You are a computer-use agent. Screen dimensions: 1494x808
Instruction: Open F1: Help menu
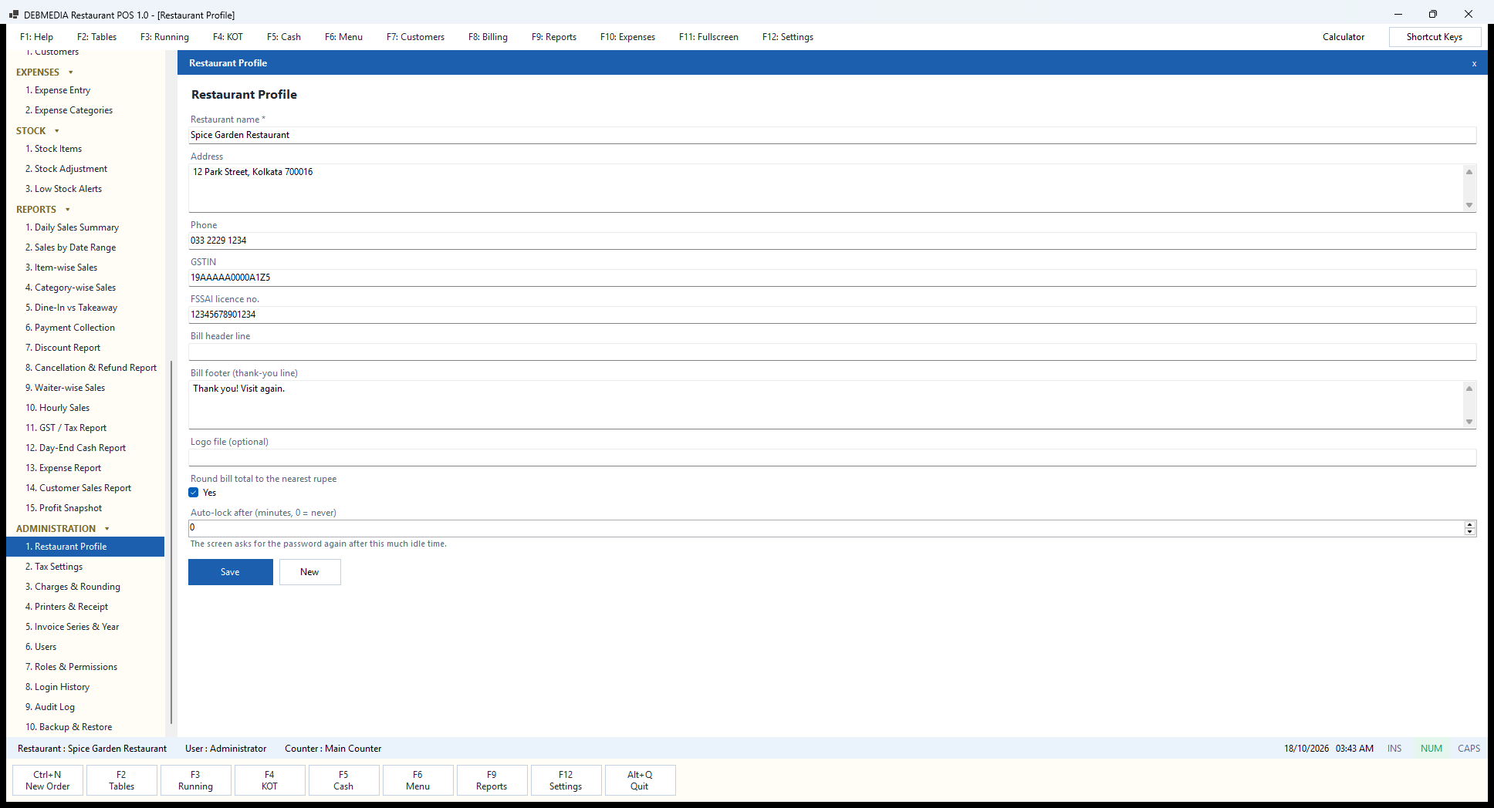point(36,37)
